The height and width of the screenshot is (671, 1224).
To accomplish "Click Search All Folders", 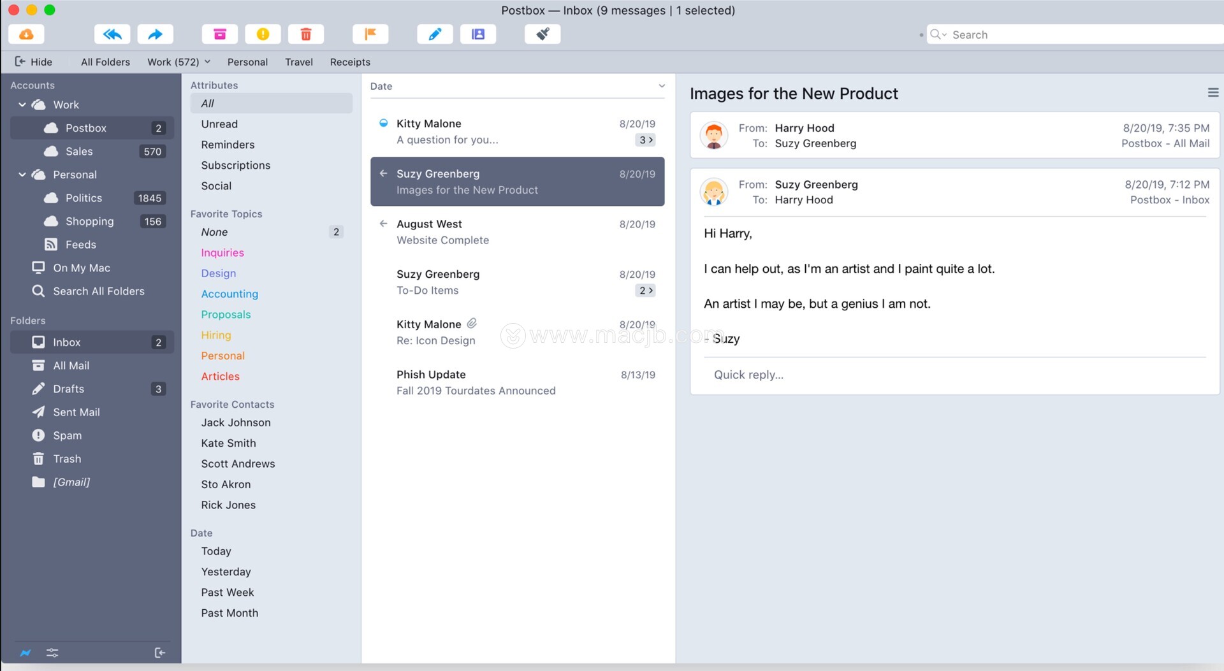I will pos(92,291).
